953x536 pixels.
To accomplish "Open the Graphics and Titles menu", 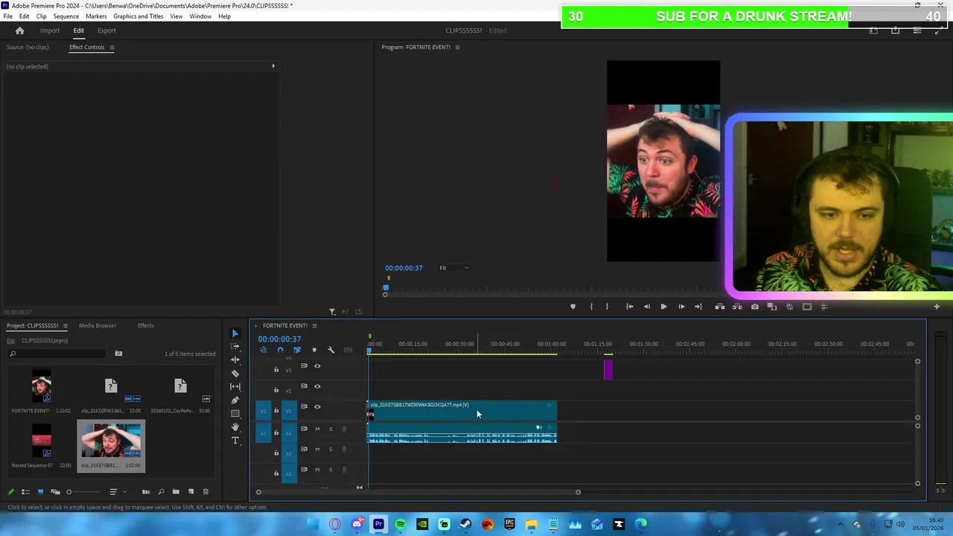I will point(138,16).
